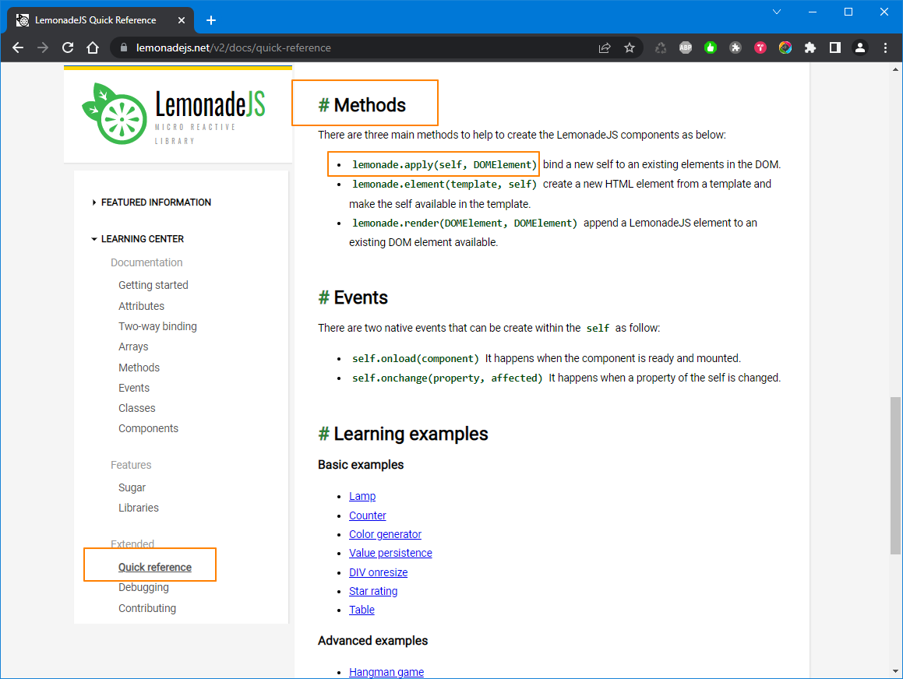
Task: Click self.onchange(property, affected) code text
Action: [447, 378]
